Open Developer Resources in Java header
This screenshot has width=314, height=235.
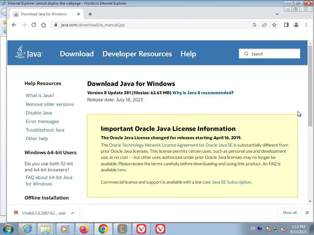click(137, 54)
